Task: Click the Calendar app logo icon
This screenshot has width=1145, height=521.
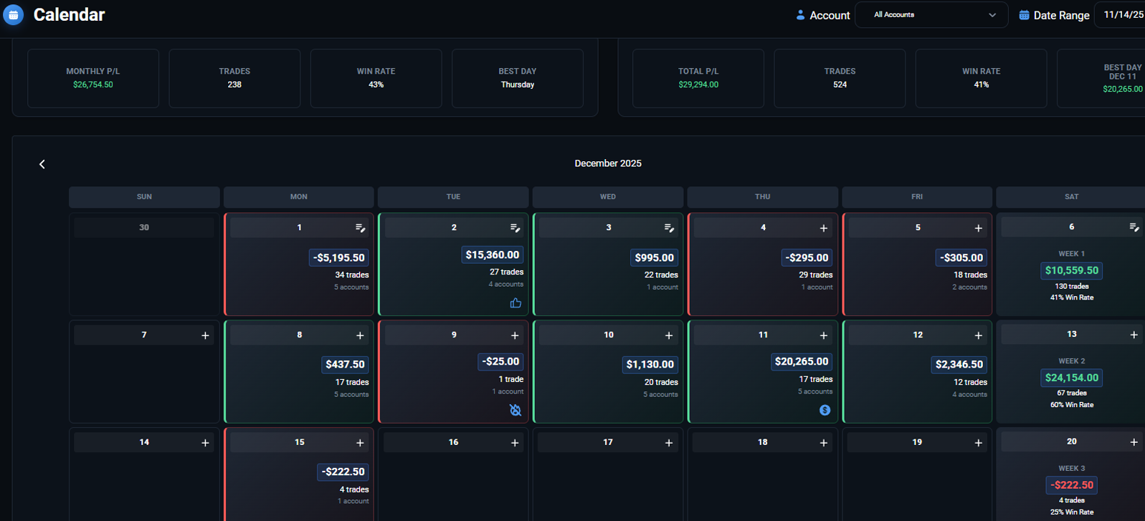Action: 13,14
